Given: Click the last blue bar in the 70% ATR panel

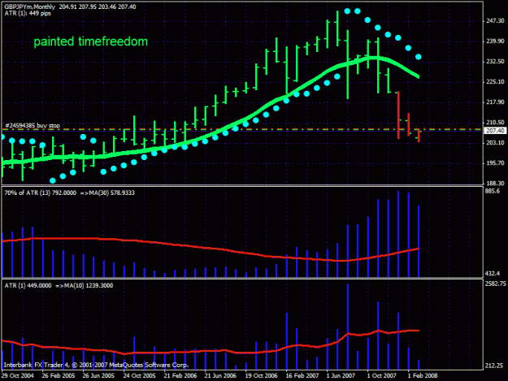Looking at the screenshot, I should [x=419, y=241].
